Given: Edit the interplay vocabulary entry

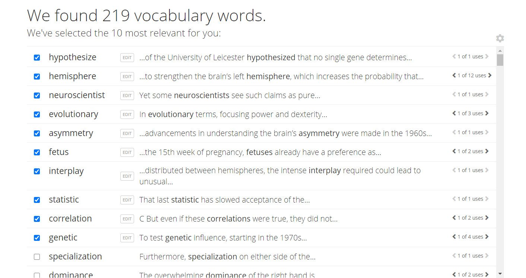Looking at the screenshot, I should pyautogui.click(x=127, y=176).
